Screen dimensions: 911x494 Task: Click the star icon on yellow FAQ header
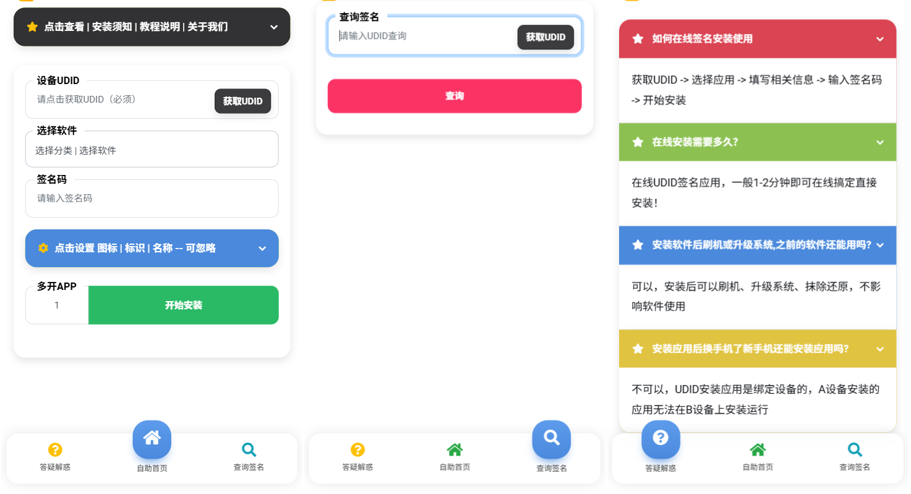point(638,348)
